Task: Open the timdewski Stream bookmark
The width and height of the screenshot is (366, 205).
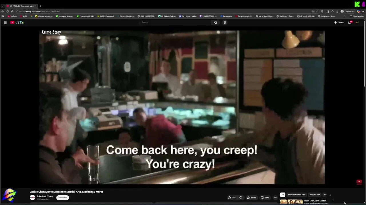Action: point(64,16)
